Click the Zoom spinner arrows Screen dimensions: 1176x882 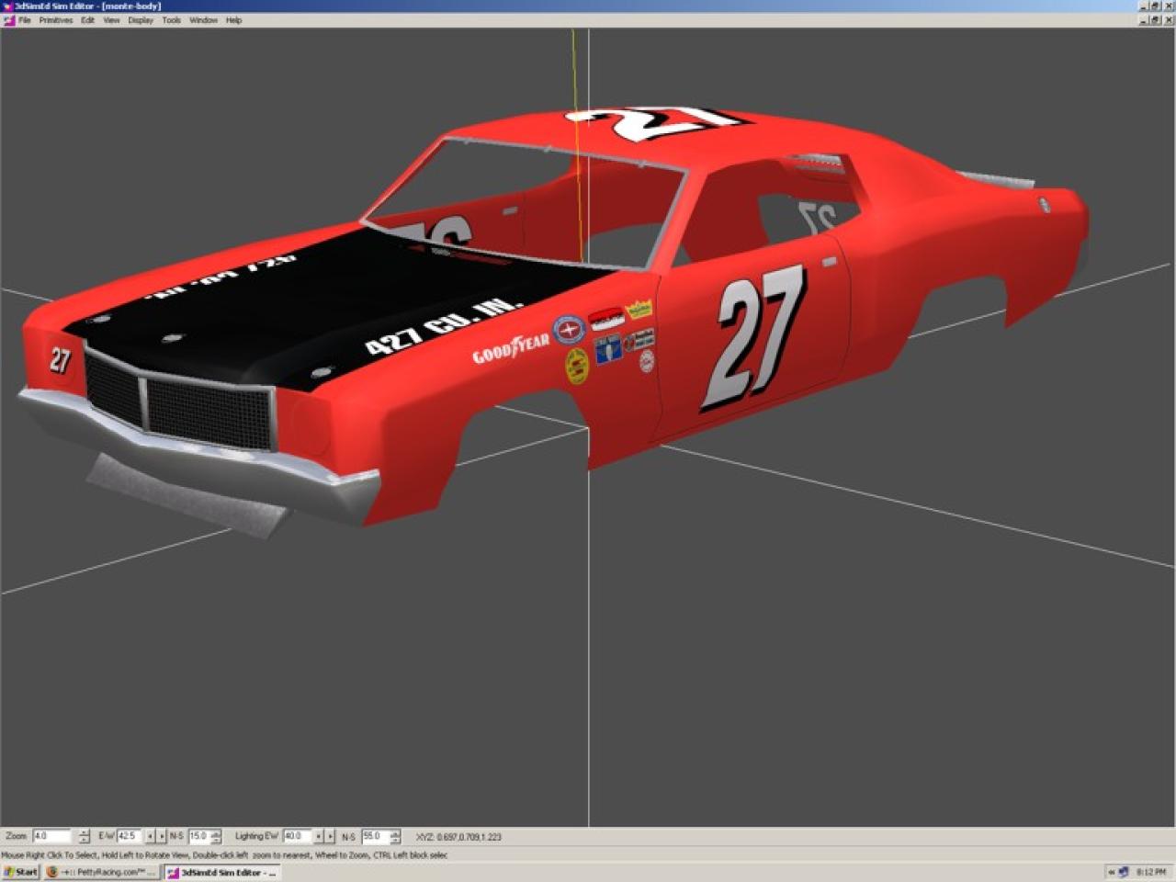[x=85, y=836]
